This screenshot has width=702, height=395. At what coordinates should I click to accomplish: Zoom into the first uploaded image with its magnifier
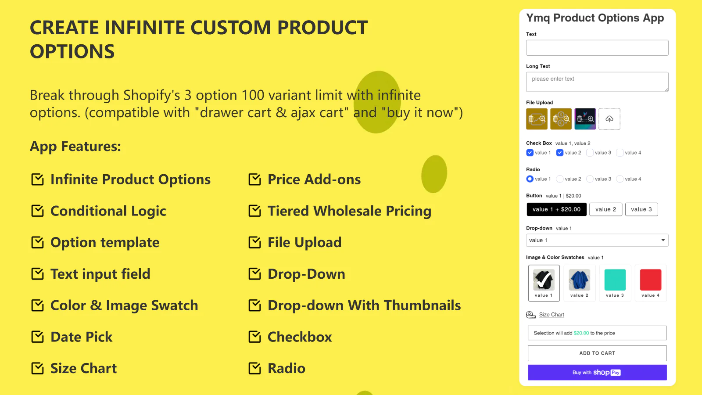point(542,119)
